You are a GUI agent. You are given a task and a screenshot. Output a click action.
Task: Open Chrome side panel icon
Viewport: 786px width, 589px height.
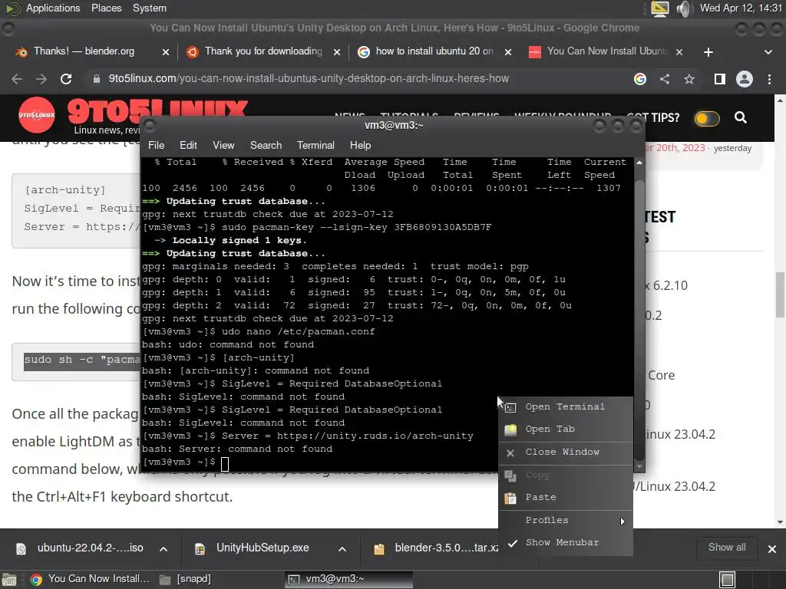[x=720, y=79]
